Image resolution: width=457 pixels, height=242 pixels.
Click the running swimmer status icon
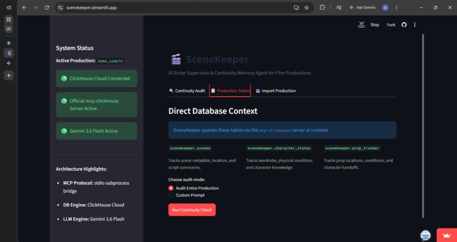pos(361,25)
